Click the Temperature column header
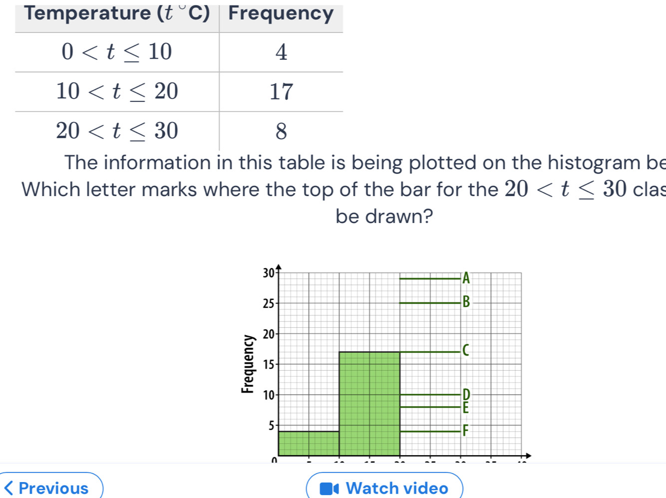Image resolution: width=666 pixels, height=498 pixels. pos(117,13)
